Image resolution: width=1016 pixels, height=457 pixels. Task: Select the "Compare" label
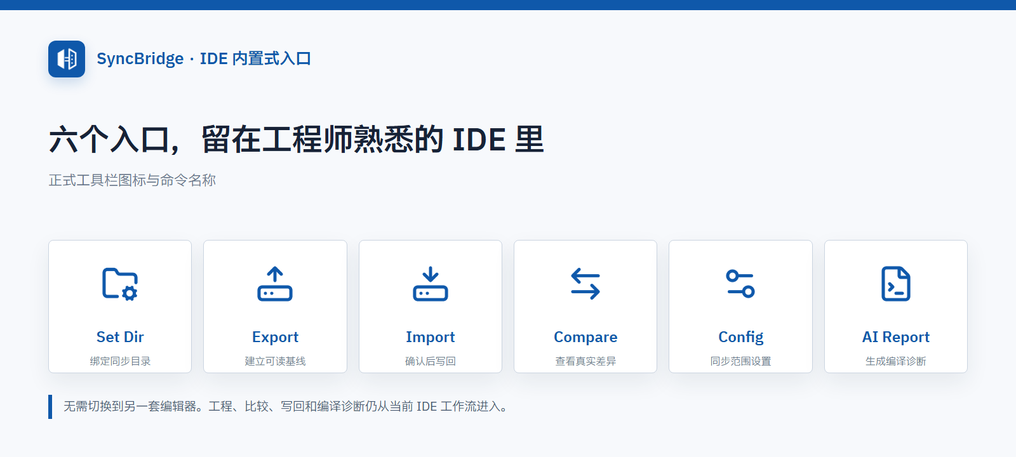point(585,337)
